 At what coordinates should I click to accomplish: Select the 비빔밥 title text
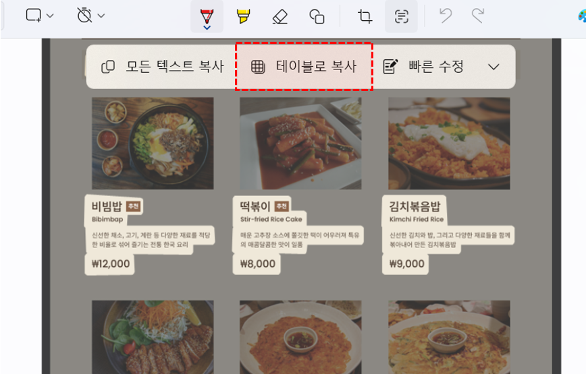(x=107, y=206)
